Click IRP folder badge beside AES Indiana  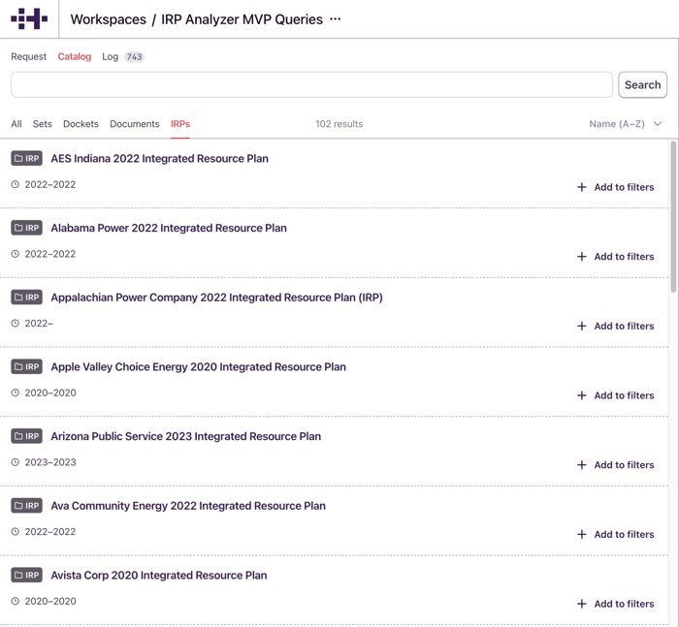pos(27,158)
